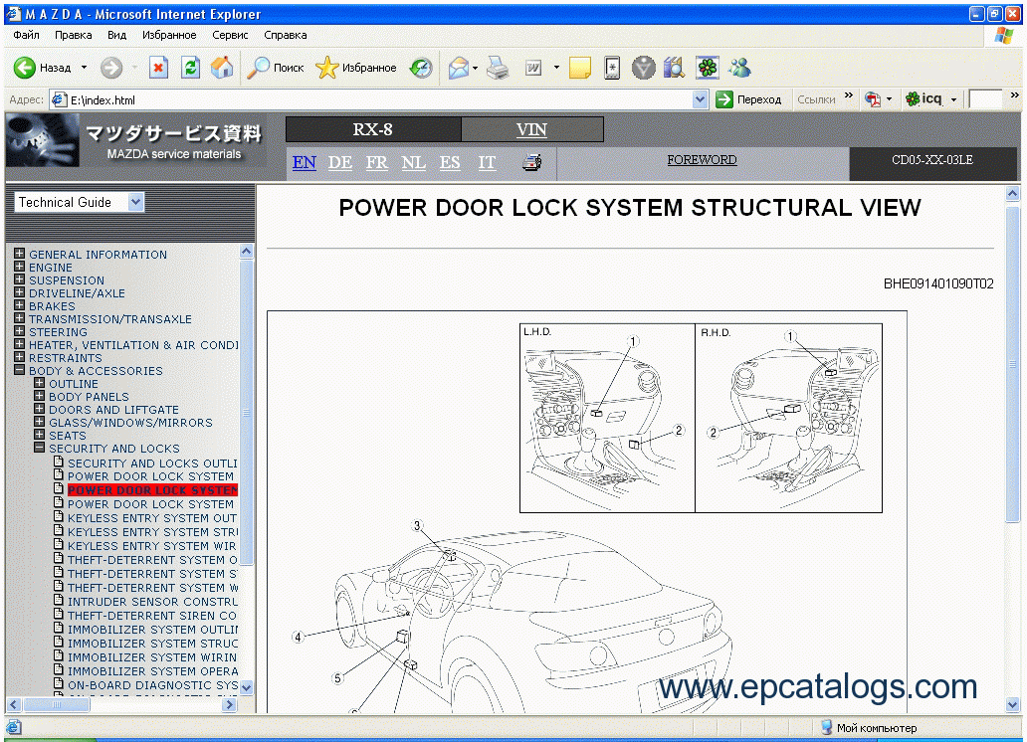Expand the SEATS tree node
The height and width of the screenshot is (742, 1027).
coord(39,435)
